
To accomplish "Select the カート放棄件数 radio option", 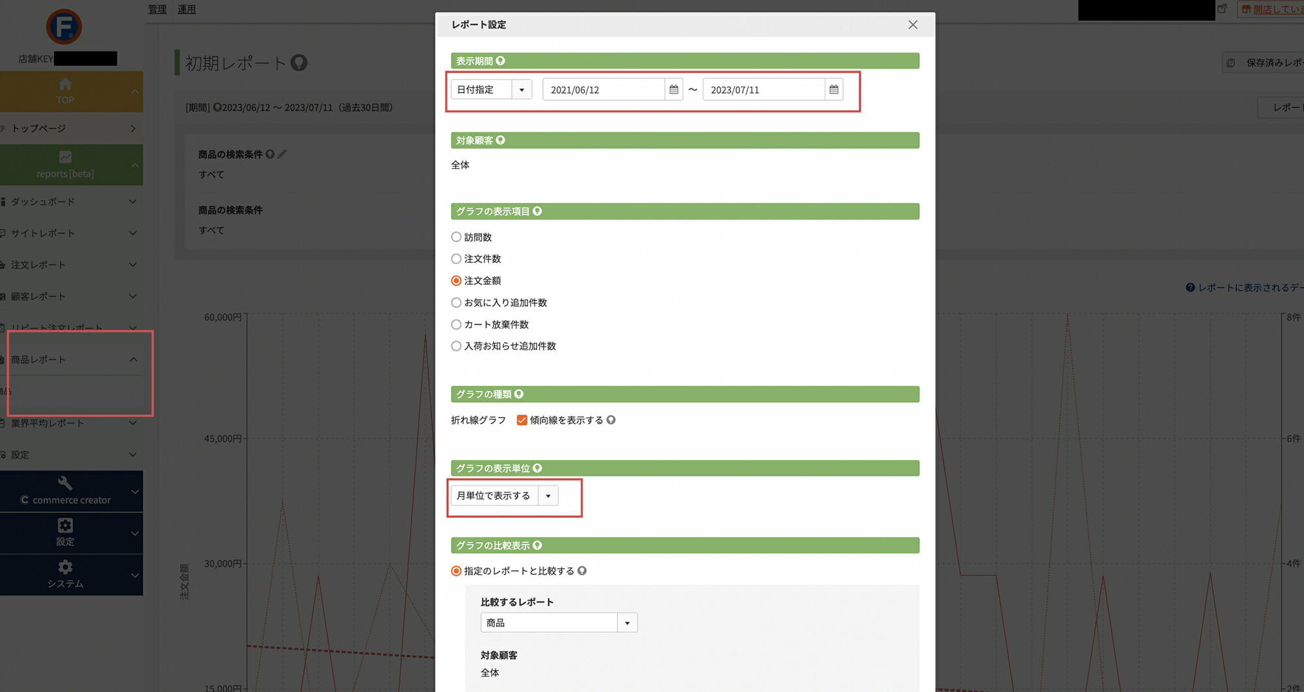I will [456, 324].
